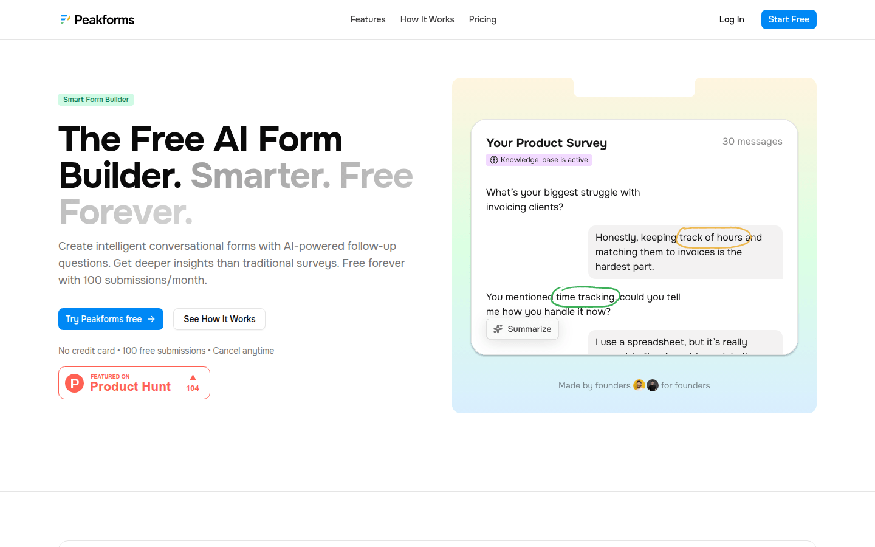Click the first founder avatar

639,385
